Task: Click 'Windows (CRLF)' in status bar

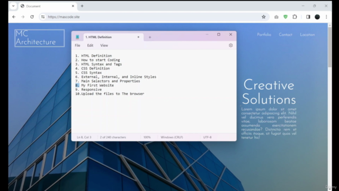Action: point(172,137)
